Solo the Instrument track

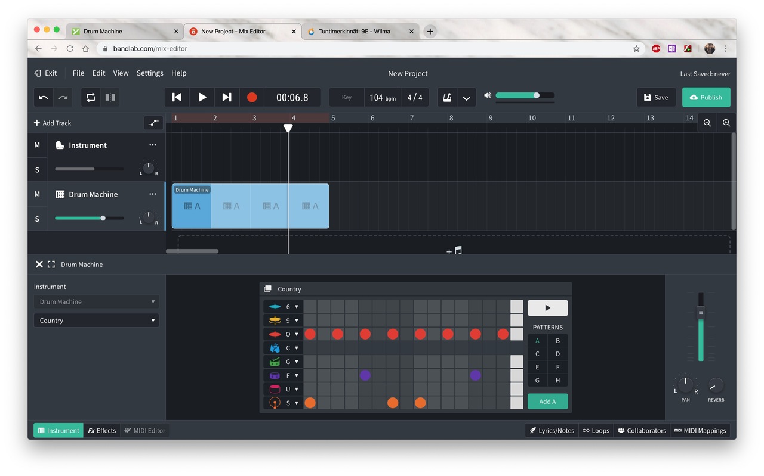37,170
